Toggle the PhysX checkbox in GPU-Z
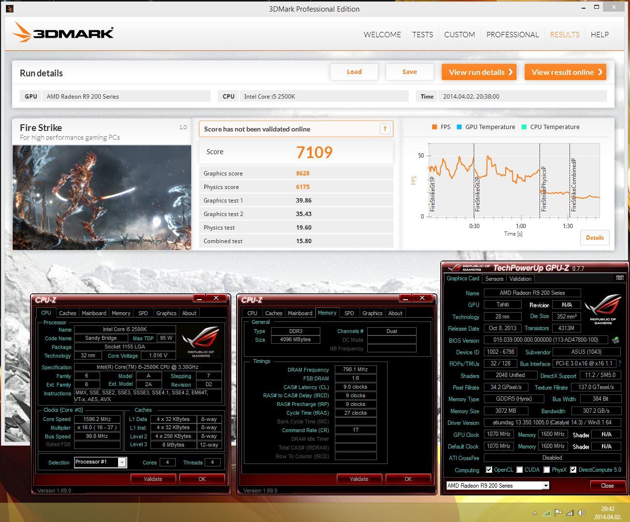630x522 pixels. coord(546,470)
